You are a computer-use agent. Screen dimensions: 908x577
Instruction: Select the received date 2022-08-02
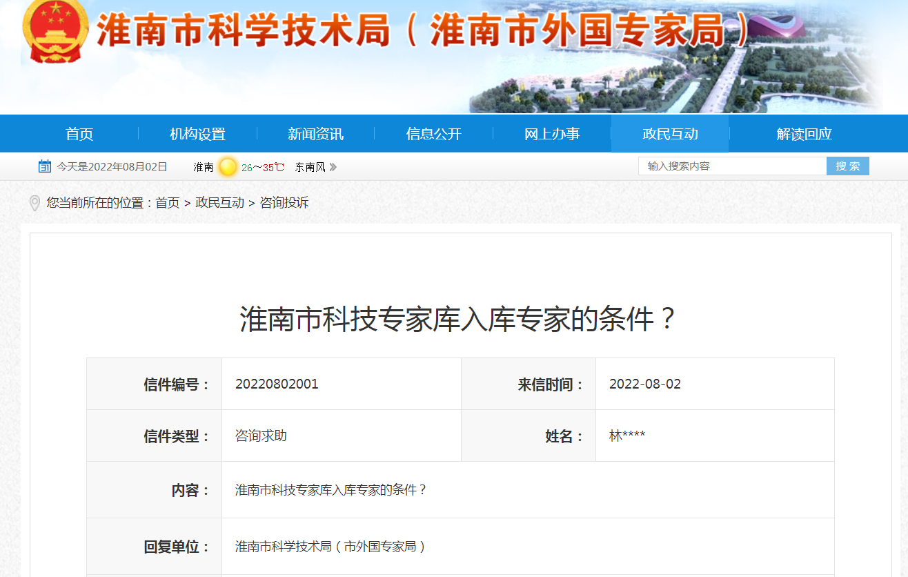645,384
